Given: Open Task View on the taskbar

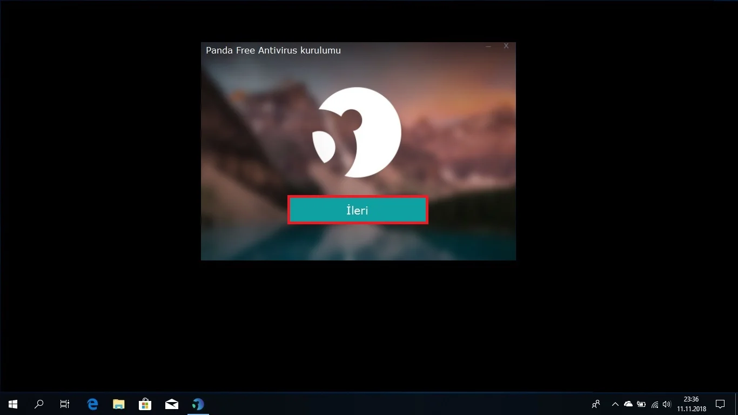Looking at the screenshot, I should click(x=65, y=404).
